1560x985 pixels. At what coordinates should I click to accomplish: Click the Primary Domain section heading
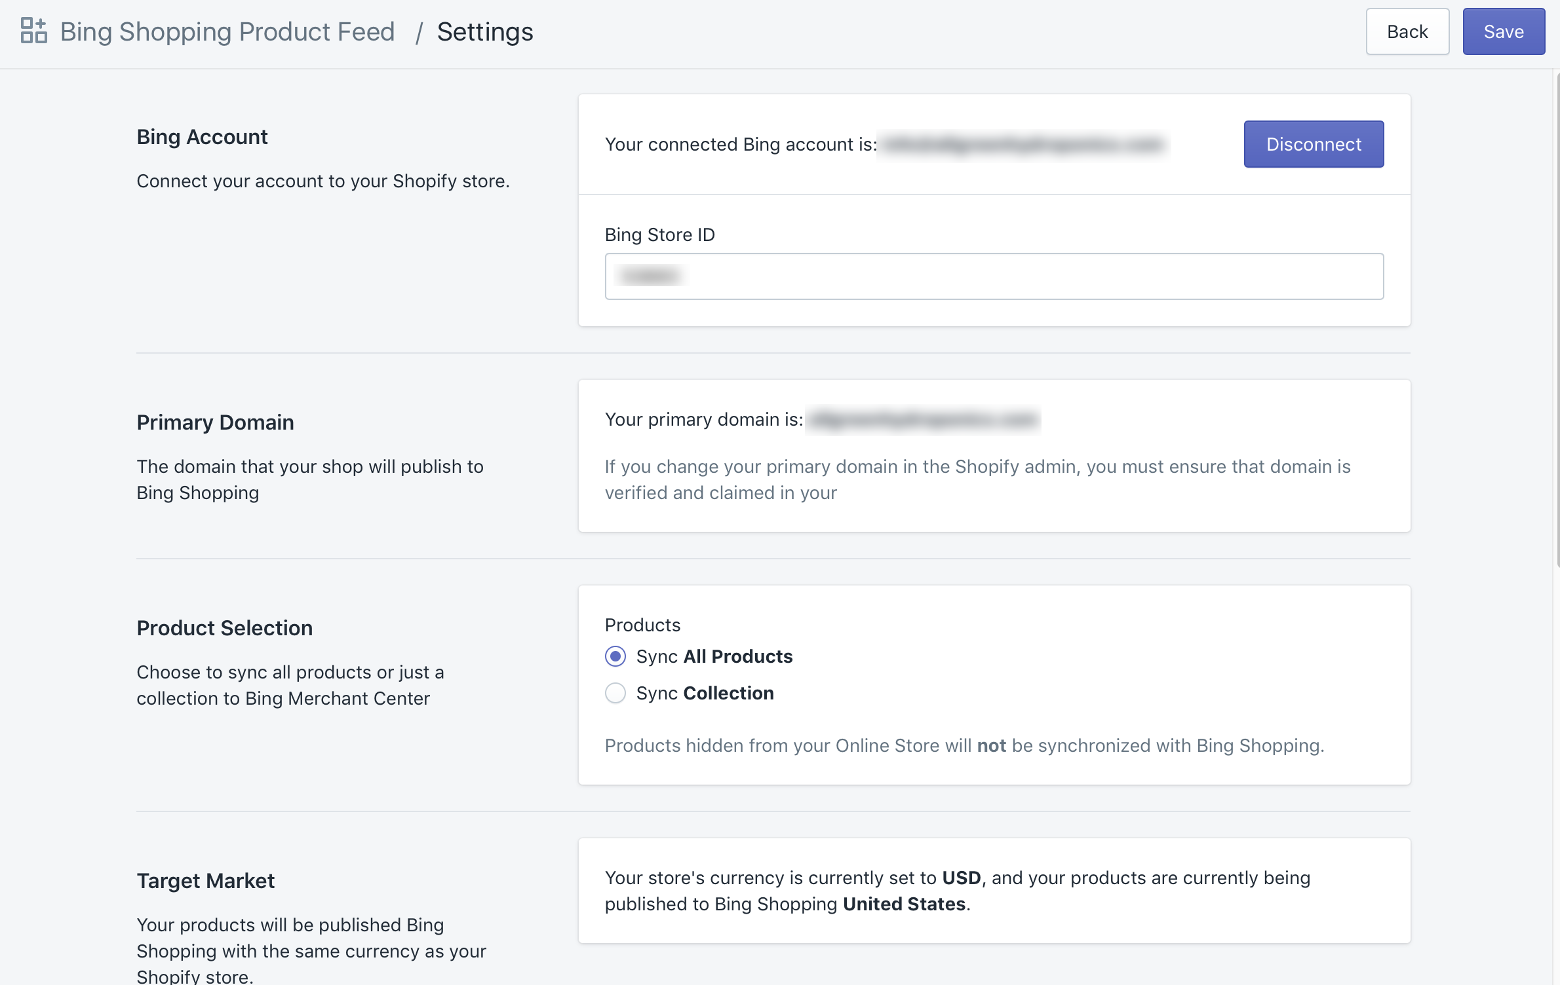coord(215,422)
